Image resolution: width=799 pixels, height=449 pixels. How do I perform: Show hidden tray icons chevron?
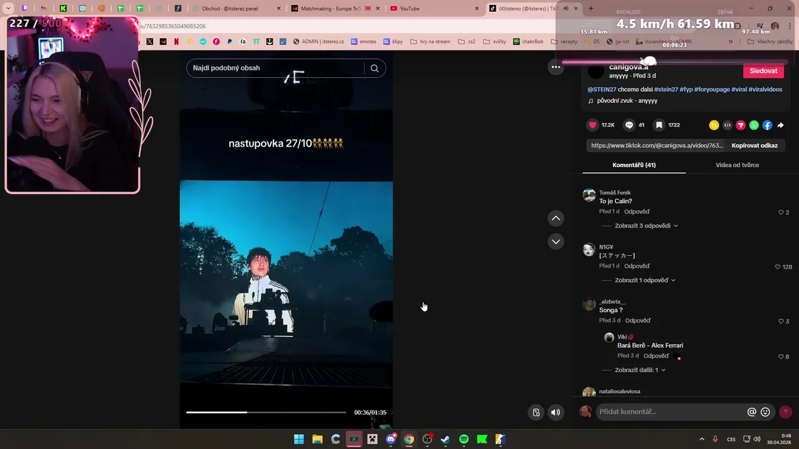(702, 439)
